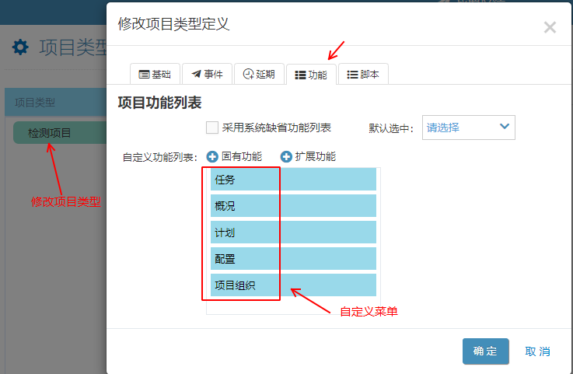This screenshot has height=374, width=573.
Task: Select 任务 in the custom function list
Action: (x=293, y=180)
